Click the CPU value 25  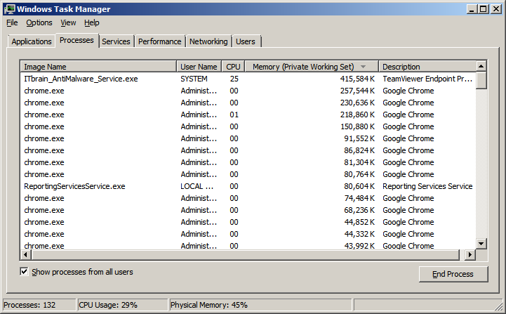tap(234, 79)
